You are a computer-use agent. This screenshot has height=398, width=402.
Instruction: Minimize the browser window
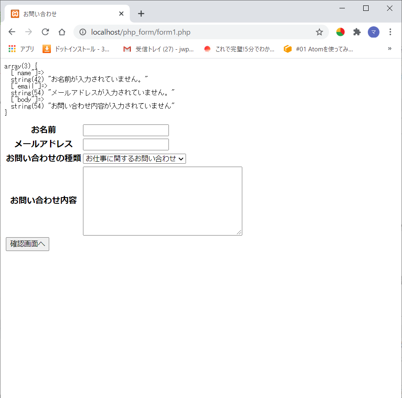click(x=342, y=8)
